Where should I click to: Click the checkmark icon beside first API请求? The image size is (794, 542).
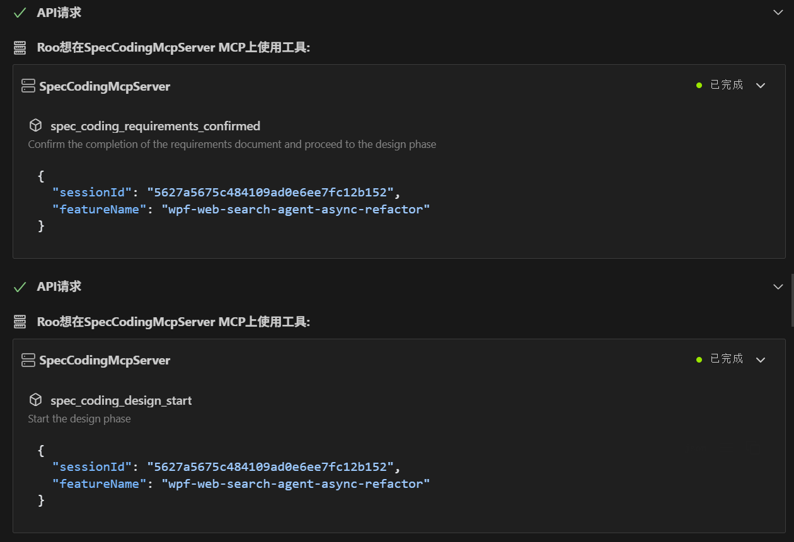[x=20, y=13]
